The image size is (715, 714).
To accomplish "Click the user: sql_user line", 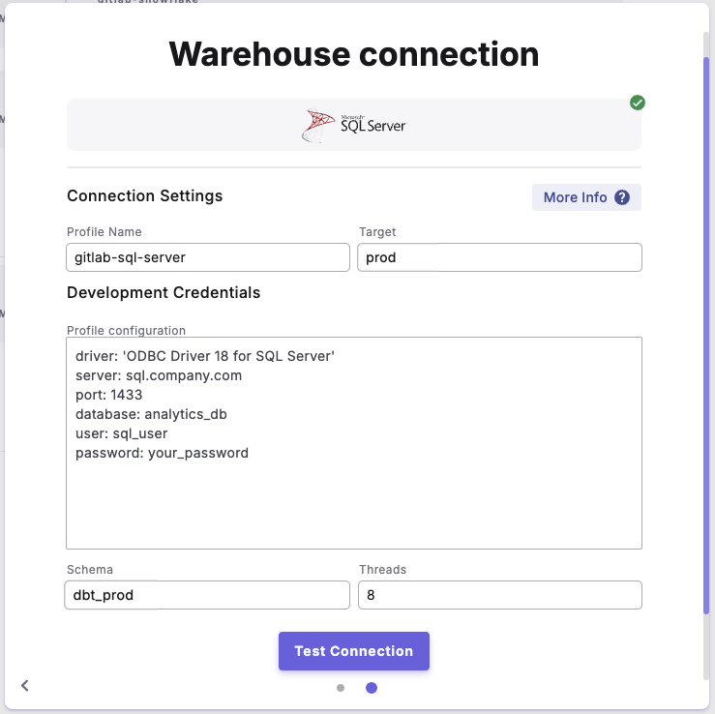I will pos(122,433).
